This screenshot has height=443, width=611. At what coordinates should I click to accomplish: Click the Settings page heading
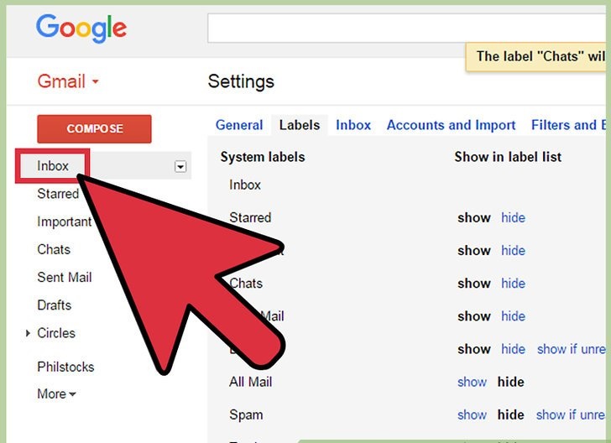point(241,81)
